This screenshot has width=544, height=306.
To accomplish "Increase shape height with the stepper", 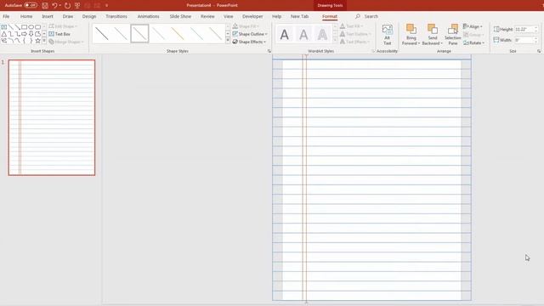I will [536, 28].
